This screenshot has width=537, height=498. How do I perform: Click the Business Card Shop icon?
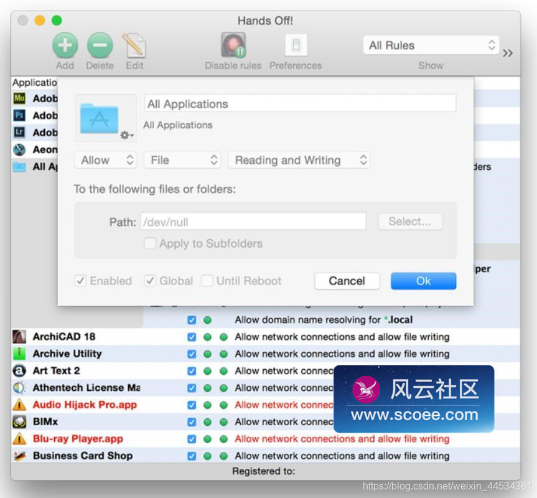19,456
